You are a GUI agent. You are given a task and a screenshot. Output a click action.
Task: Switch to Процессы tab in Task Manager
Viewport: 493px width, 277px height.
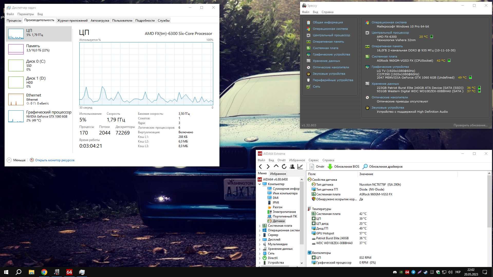coord(14,21)
